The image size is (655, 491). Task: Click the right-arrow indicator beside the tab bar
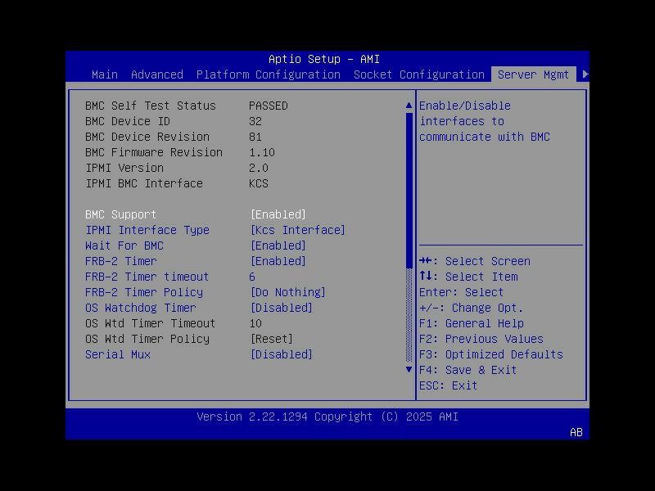coord(585,73)
